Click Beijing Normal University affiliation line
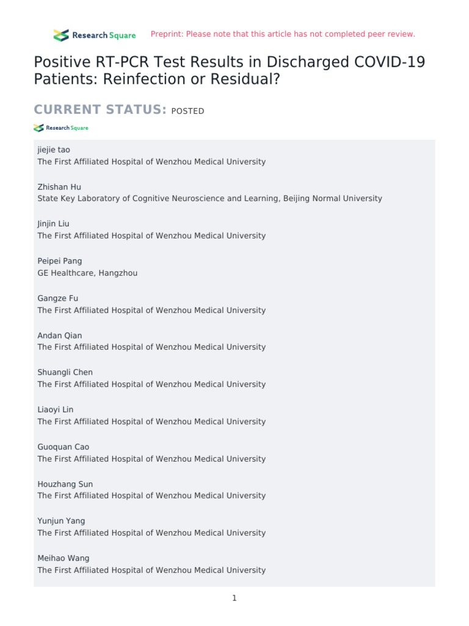Image resolution: width=469 pixels, height=626 pixels. point(209,199)
